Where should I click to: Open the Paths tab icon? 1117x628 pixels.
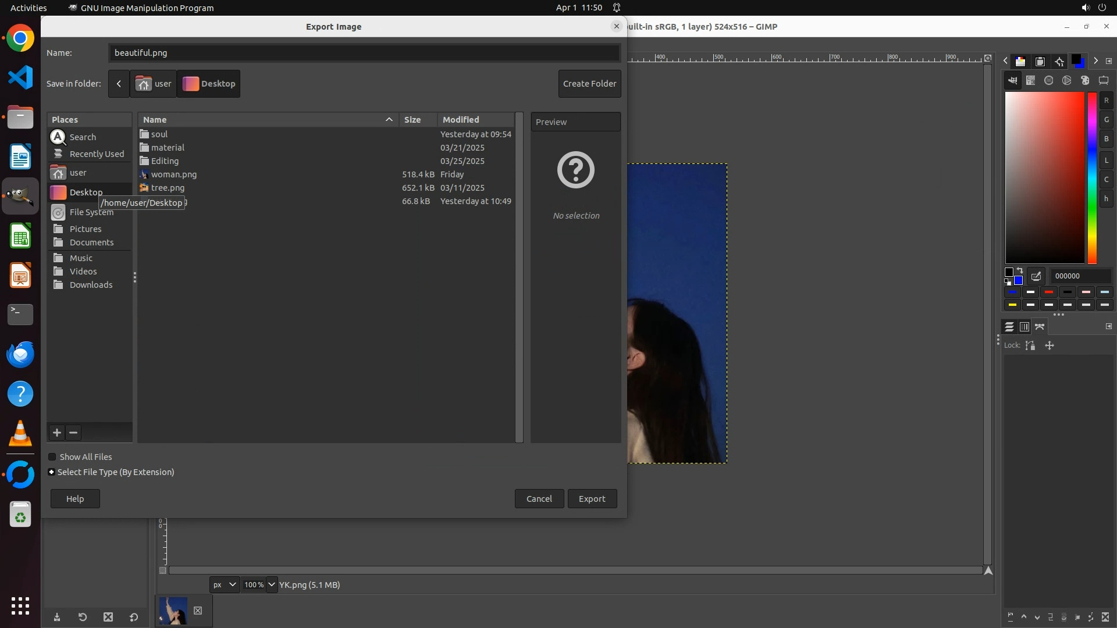pos(1040,327)
